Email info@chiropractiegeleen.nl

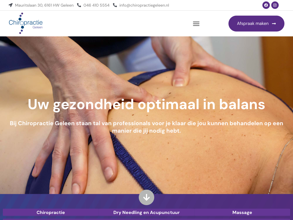coord(144,5)
